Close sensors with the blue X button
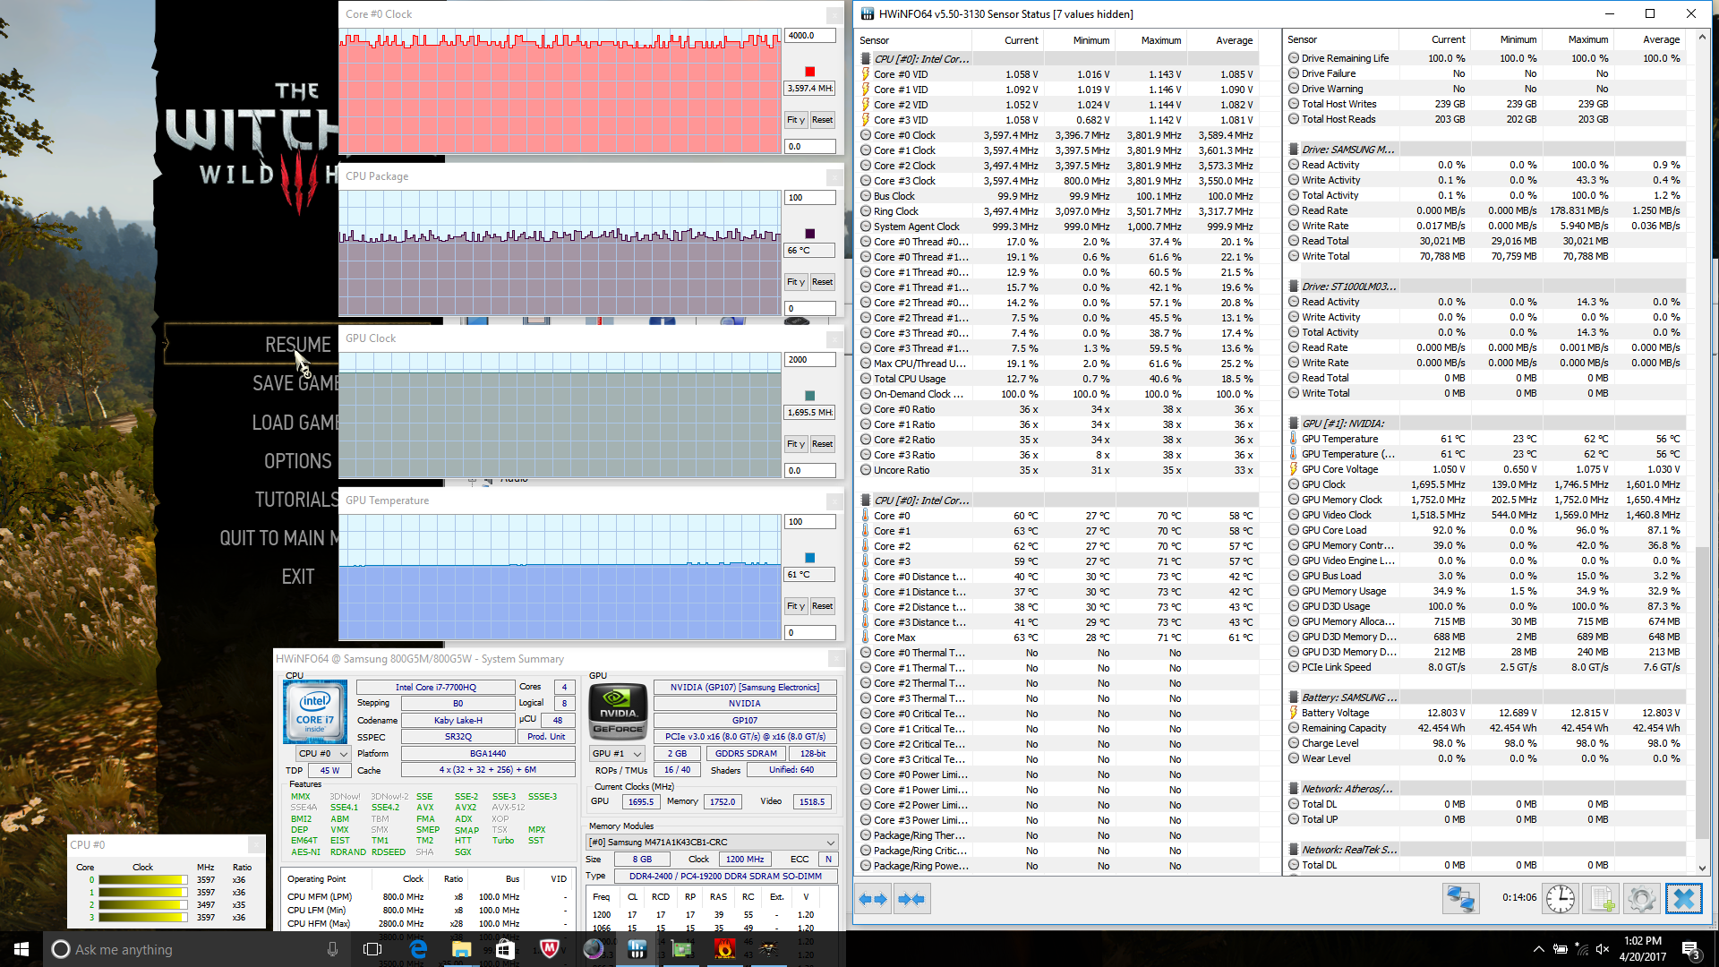Screen dimensions: 1719x967 (x=1683, y=899)
